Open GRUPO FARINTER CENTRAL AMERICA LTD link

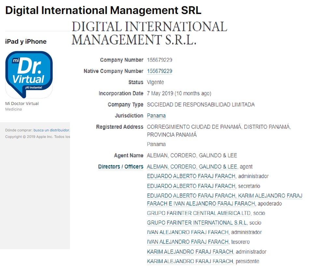(199, 213)
